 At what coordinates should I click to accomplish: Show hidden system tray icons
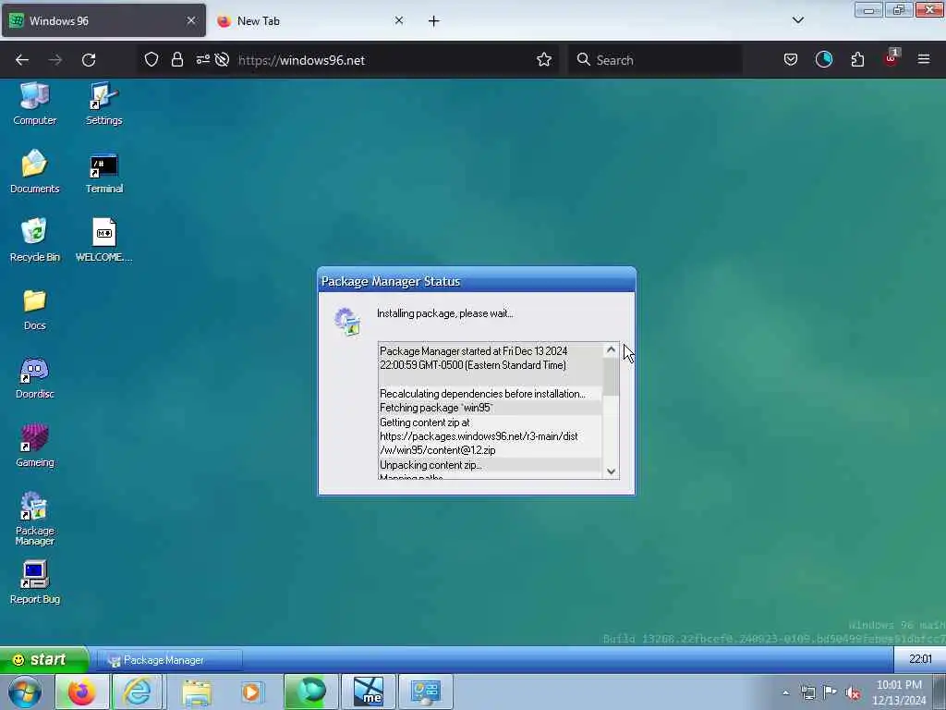tap(785, 693)
